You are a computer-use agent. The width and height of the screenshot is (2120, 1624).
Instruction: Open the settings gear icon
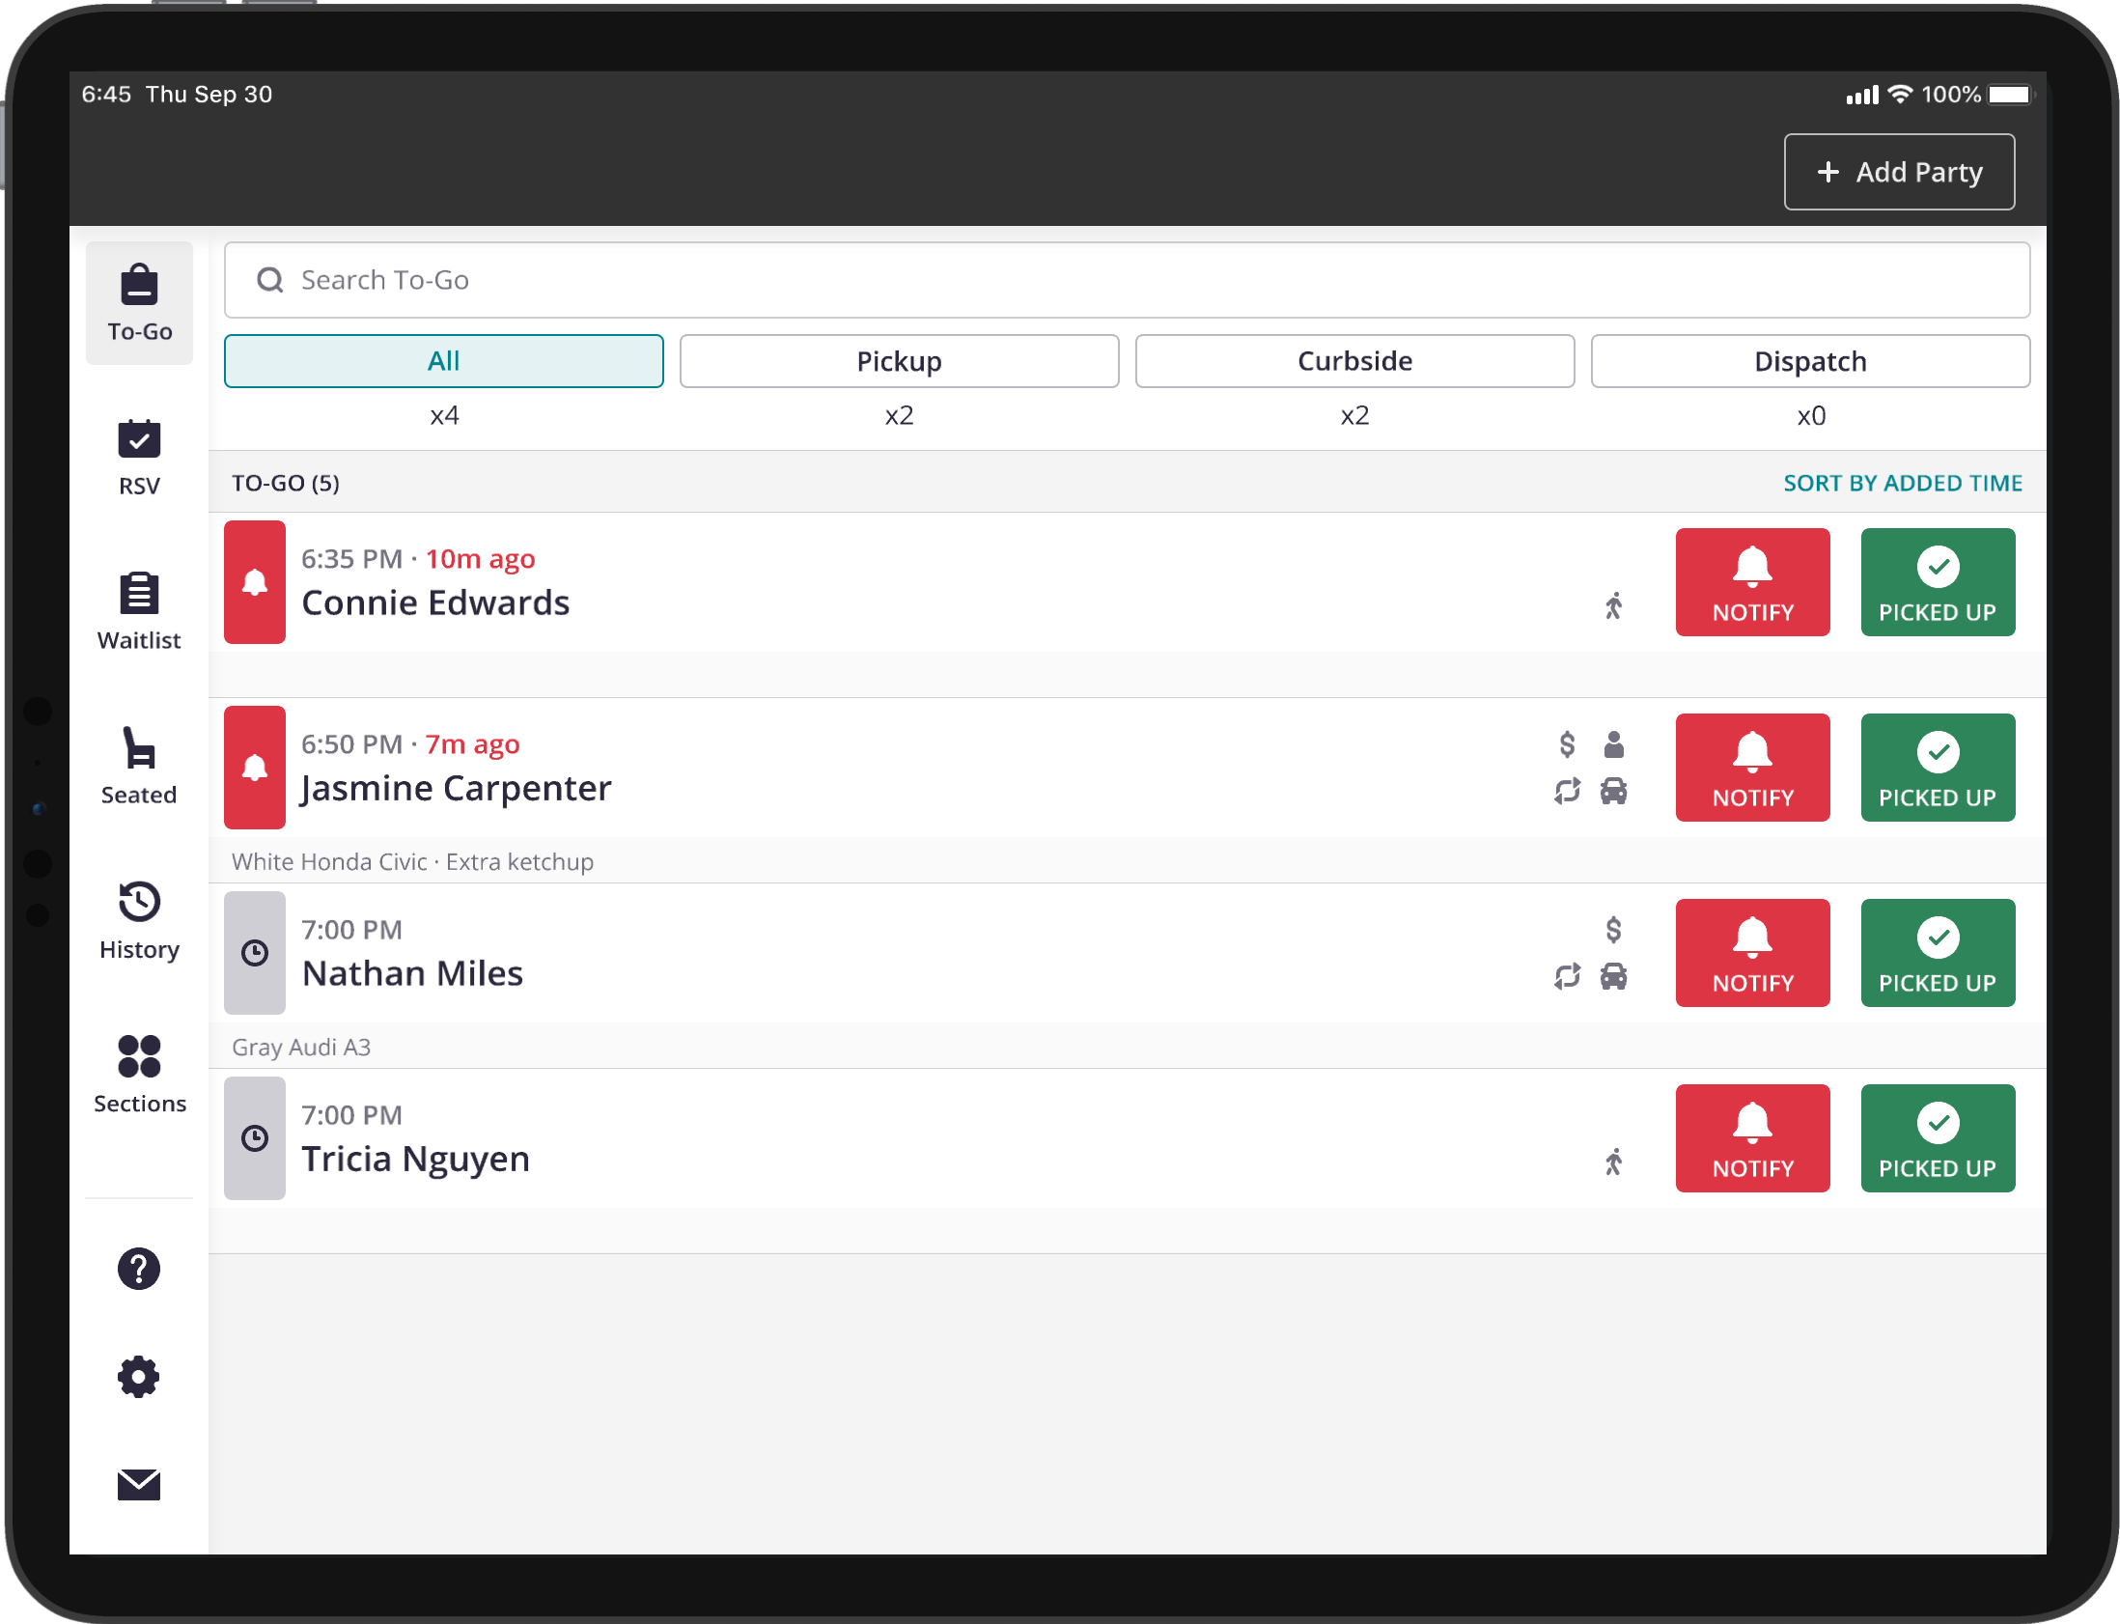coord(139,1377)
